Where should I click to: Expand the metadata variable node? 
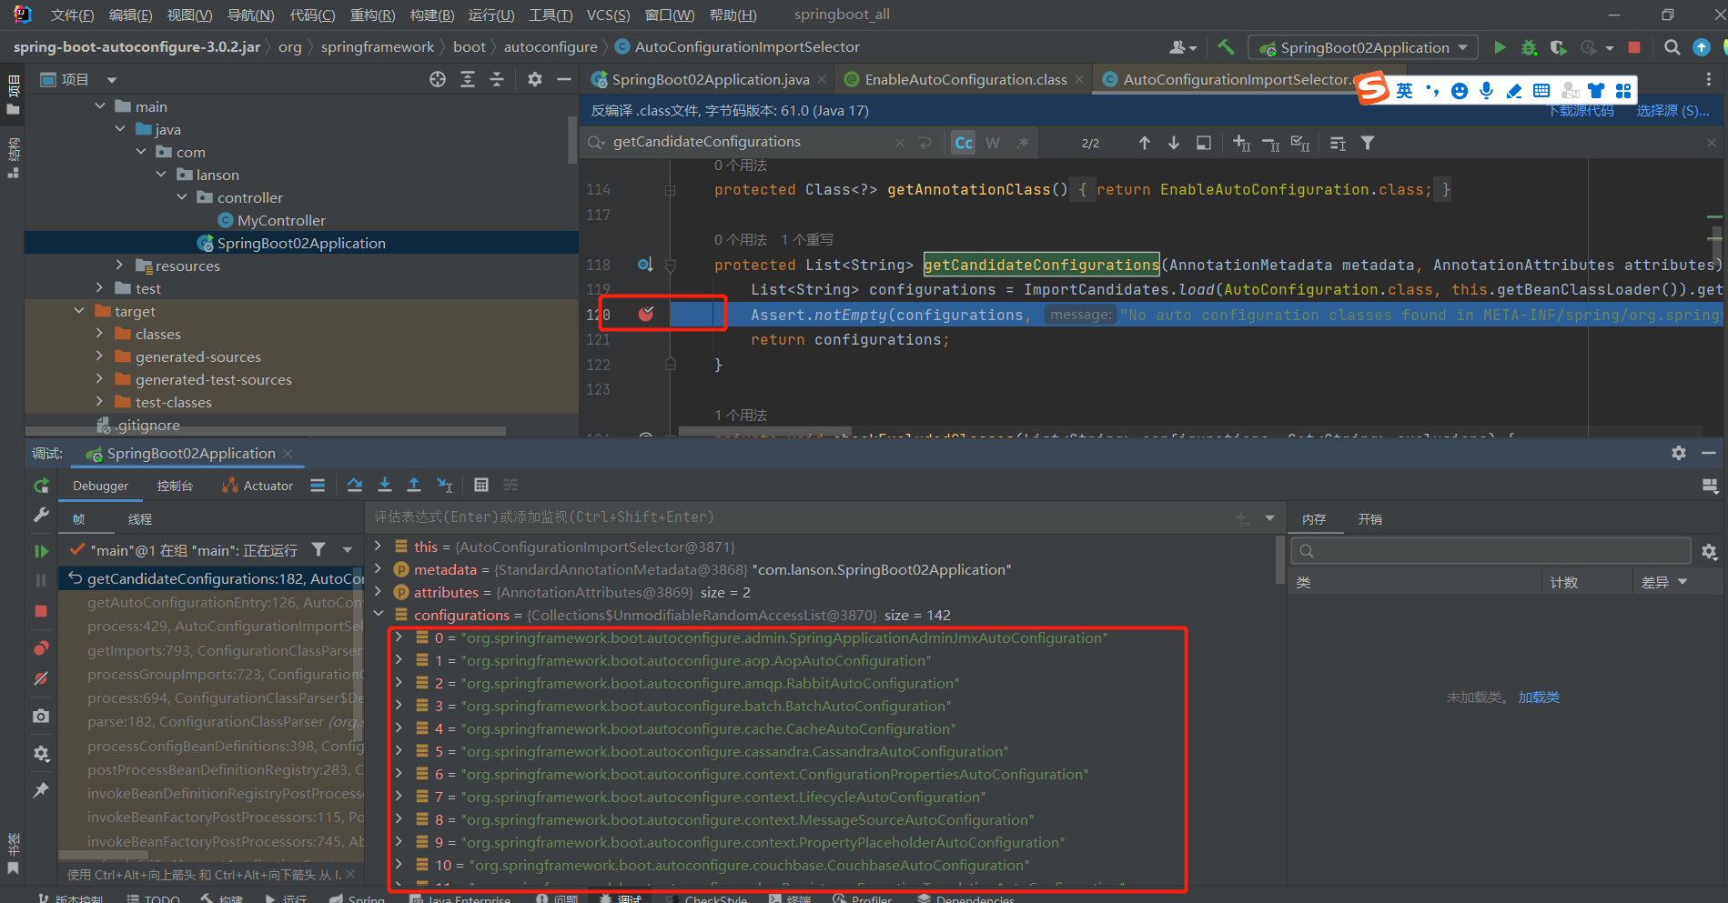pos(379,569)
